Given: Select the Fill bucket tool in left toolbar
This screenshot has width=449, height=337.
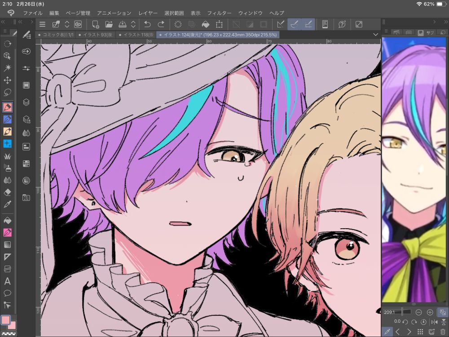Looking at the screenshot, I should 8,220.
